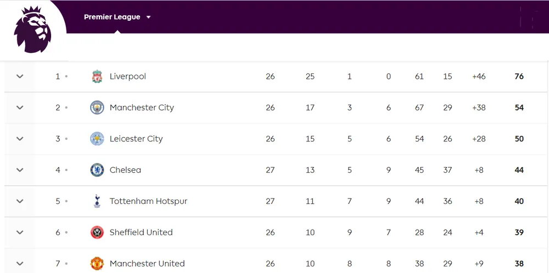Expand Tottenham Hotspur row details
The width and height of the screenshot is (549, 273).
[x=20, y=201]
